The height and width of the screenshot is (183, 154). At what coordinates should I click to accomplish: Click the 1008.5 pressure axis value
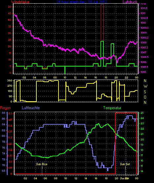[x=144, y=38]
